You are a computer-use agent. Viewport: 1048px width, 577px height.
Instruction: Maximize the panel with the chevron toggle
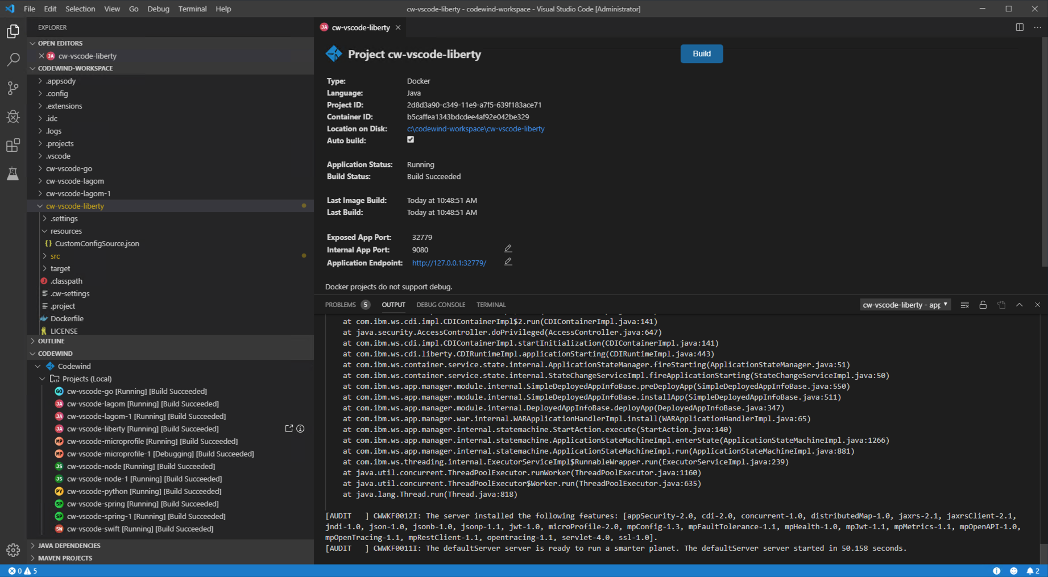tap(1020, 305)
